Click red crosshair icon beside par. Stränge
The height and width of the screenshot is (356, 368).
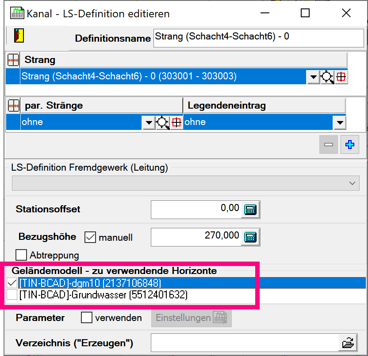click(176, 123)
